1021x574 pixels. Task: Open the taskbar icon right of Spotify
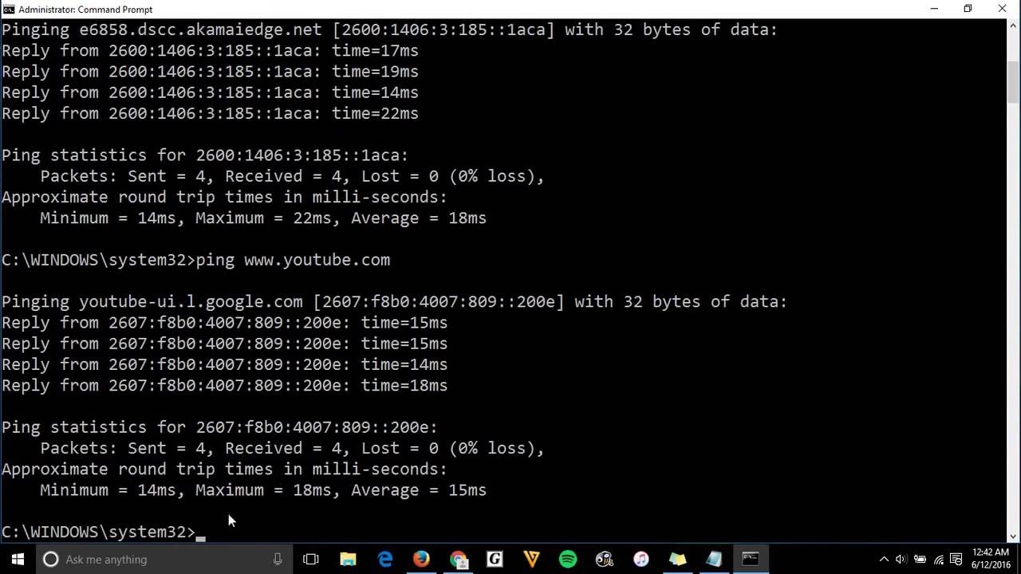[x=605, y=559]
